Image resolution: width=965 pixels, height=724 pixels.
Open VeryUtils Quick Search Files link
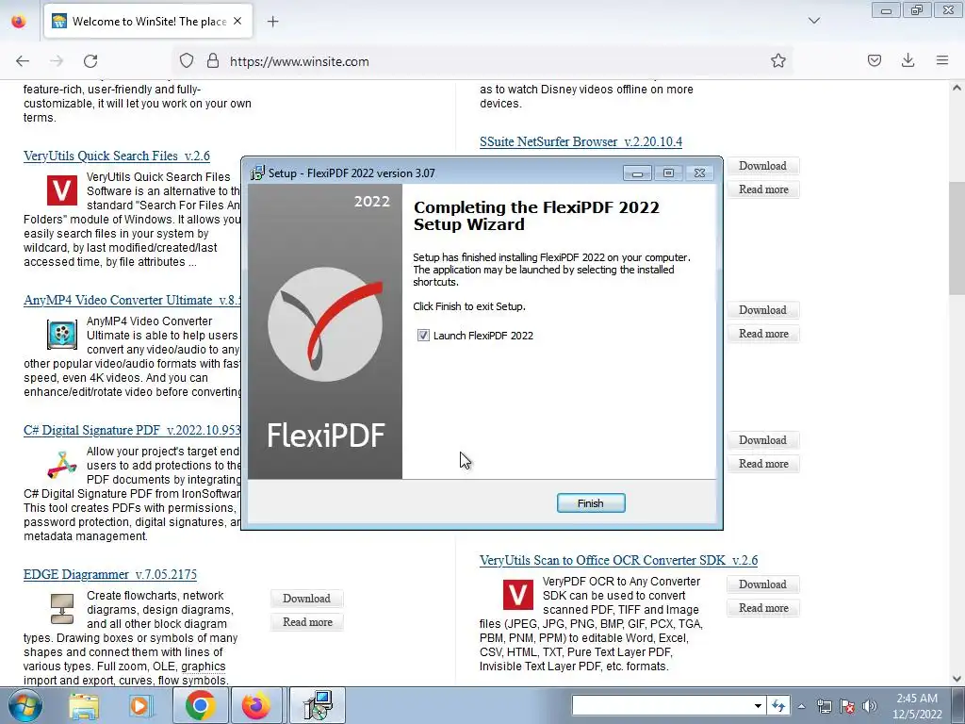[116, 156]
